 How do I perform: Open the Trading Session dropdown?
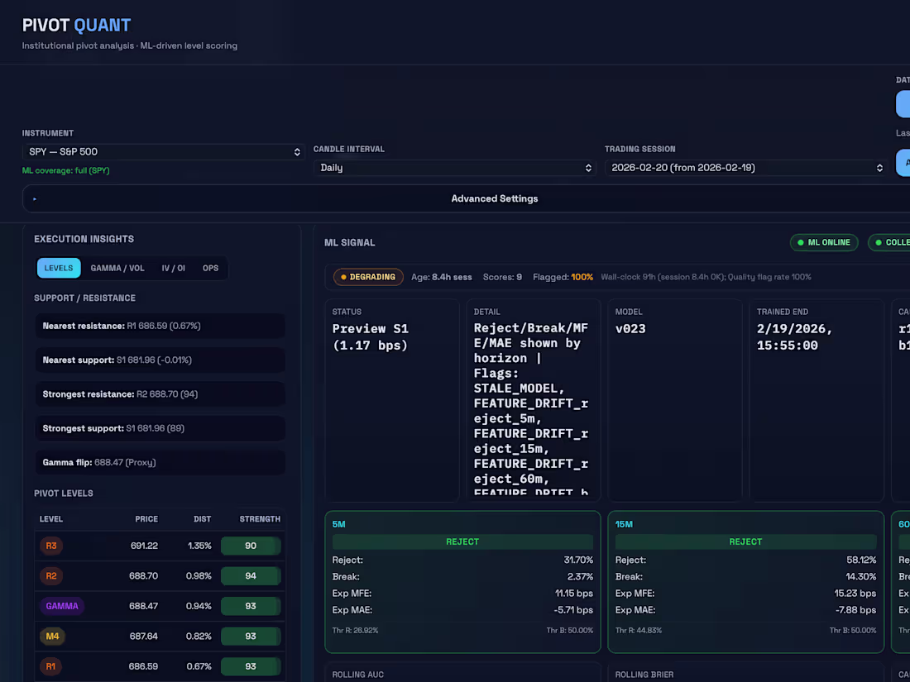pyautogui.click(x=745, y=167)
